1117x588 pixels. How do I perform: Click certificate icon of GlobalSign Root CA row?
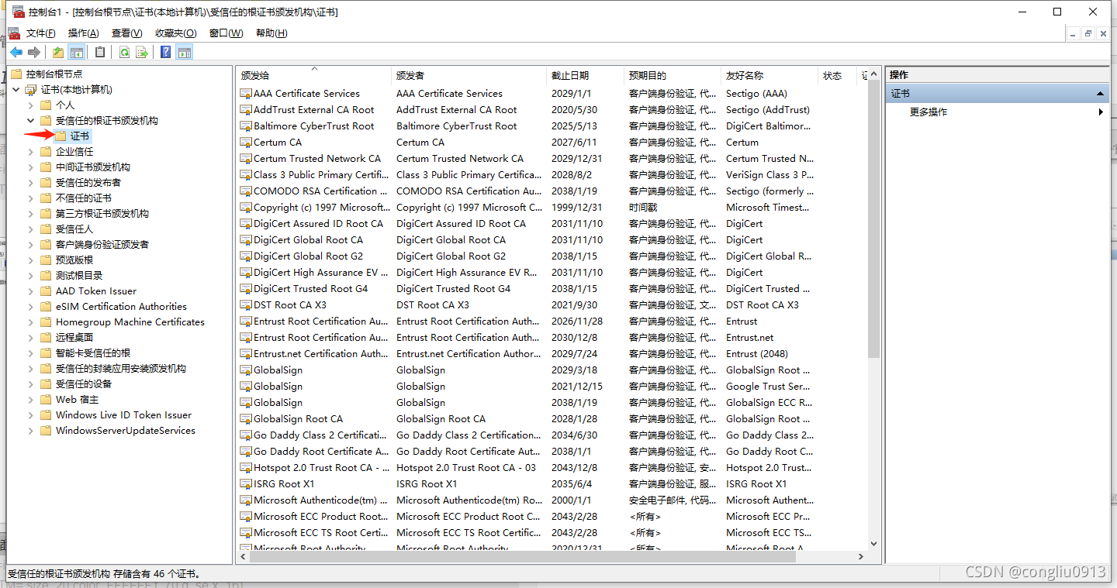247,418
